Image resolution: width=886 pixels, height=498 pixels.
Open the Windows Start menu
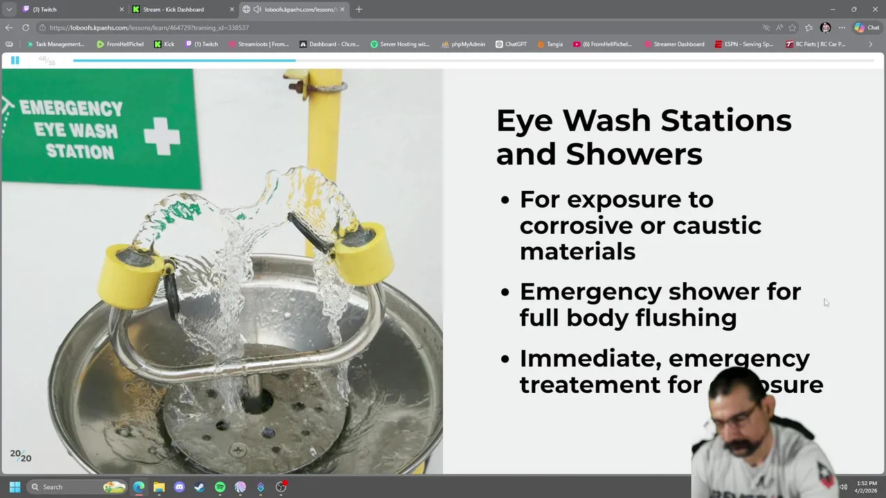(x=15, y=487)
